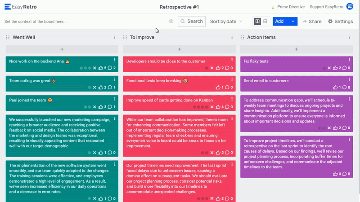Screen dimensions: 360x202
Task: Switch to column layout view
Action: [257, 22]
